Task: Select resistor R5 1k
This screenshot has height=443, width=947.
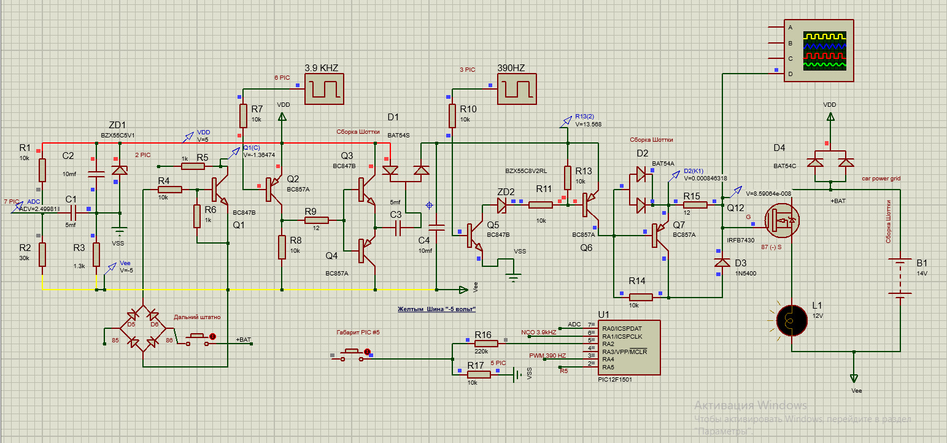Action: (x=193, y=166)
